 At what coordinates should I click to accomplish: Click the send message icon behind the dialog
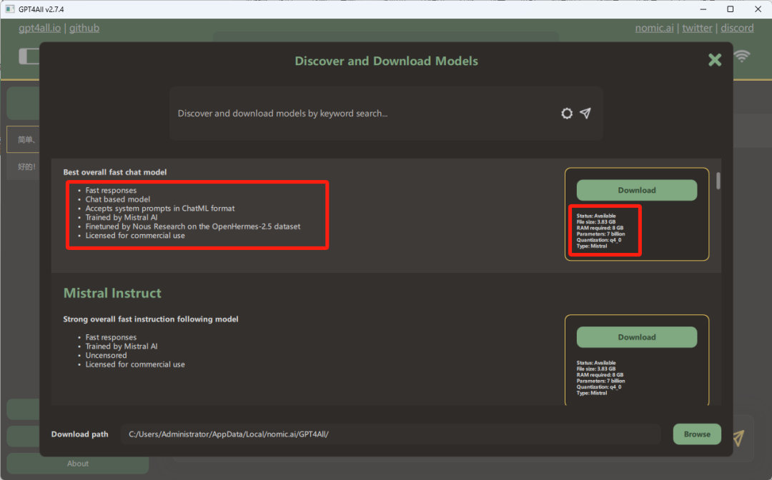point(738,437)
